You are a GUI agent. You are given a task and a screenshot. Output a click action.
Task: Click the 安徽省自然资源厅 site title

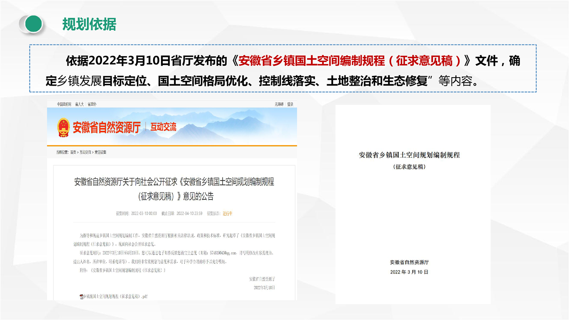coord(106,127)
